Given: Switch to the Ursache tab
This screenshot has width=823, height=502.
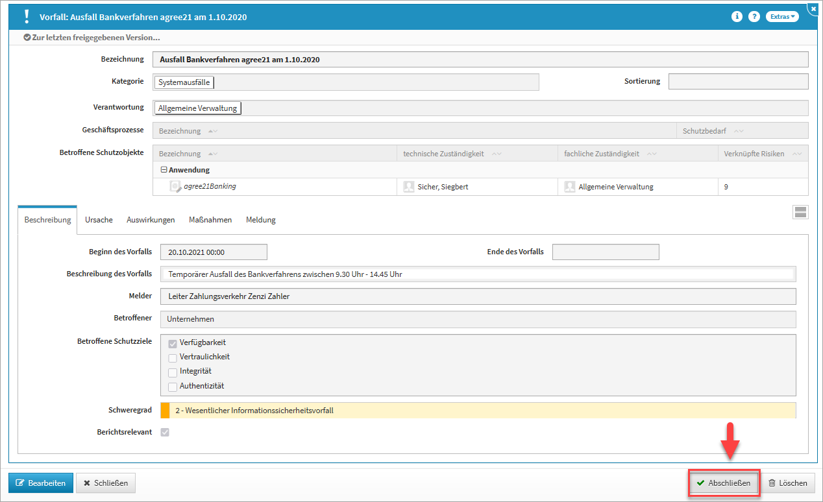Looking at the screenshot, I should [99, 220].
